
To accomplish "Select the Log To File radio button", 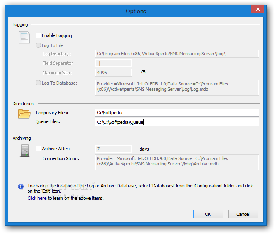I will (38, 45).
